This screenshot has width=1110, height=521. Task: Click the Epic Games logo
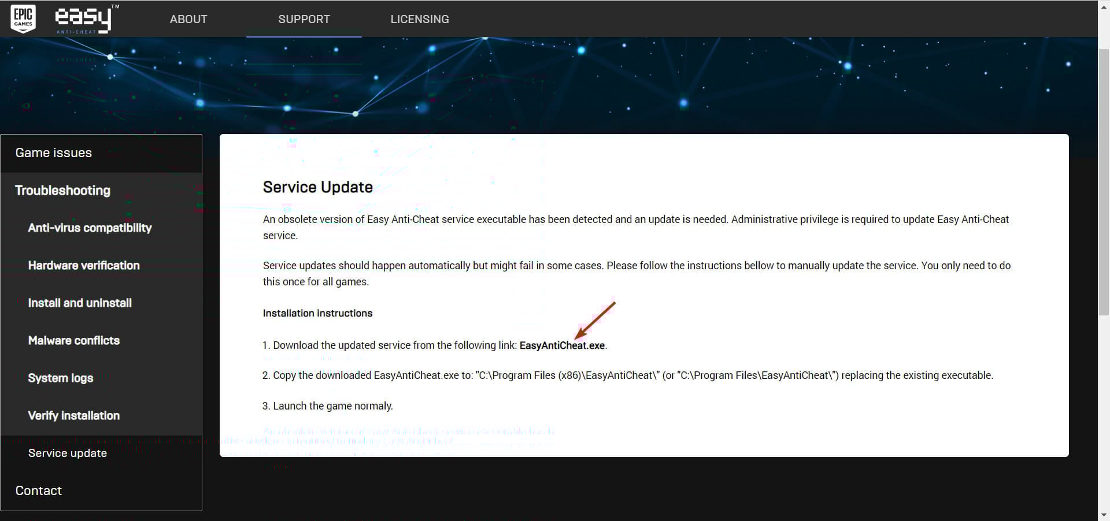click(x=23, y=18)
